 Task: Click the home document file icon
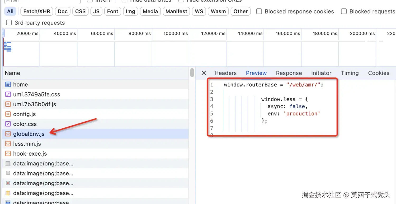[x=8, y=85]
